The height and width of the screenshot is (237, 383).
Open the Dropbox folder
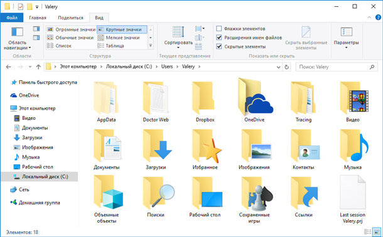pyautogui.click(x=205, y=102)
